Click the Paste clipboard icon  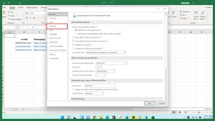4,13
